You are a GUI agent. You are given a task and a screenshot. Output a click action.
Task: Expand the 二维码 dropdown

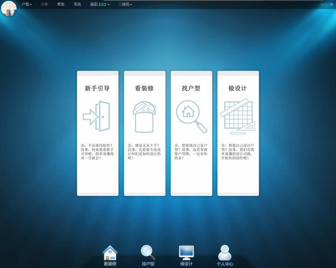coord(125,4)
